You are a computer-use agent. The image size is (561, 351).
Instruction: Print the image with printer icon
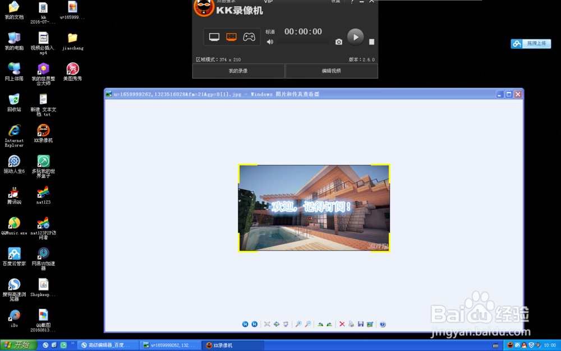click(x=351, y=324)
